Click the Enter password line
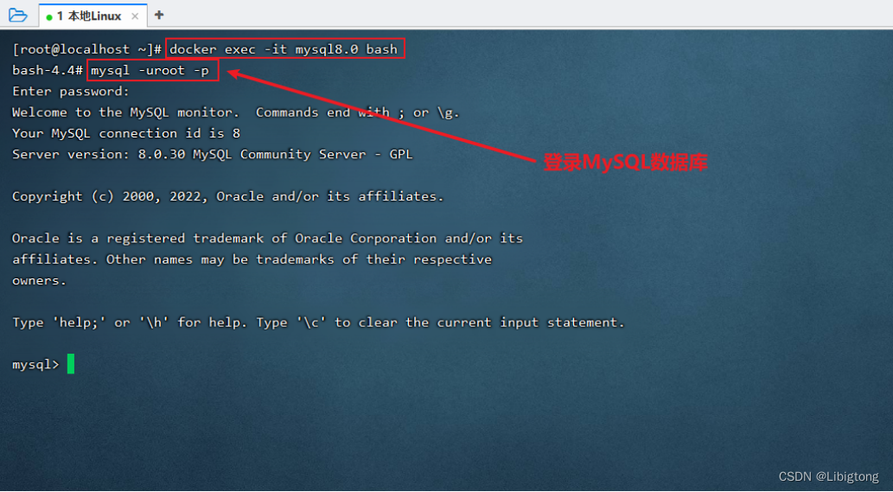This screenshot has width=893, height=492. click(71, 91)
